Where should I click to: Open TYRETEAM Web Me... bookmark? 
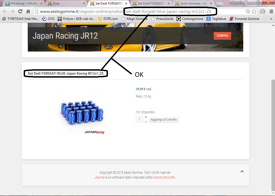[20, 19]
